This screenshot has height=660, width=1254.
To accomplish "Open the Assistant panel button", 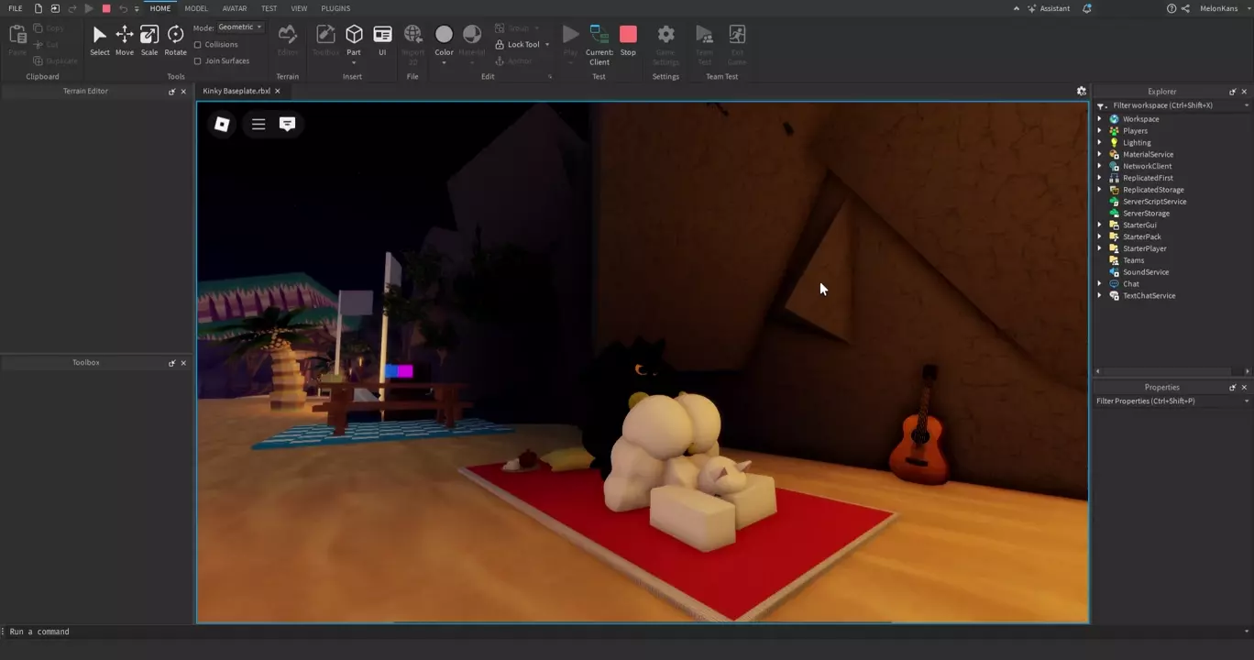I will point(1049,8).
